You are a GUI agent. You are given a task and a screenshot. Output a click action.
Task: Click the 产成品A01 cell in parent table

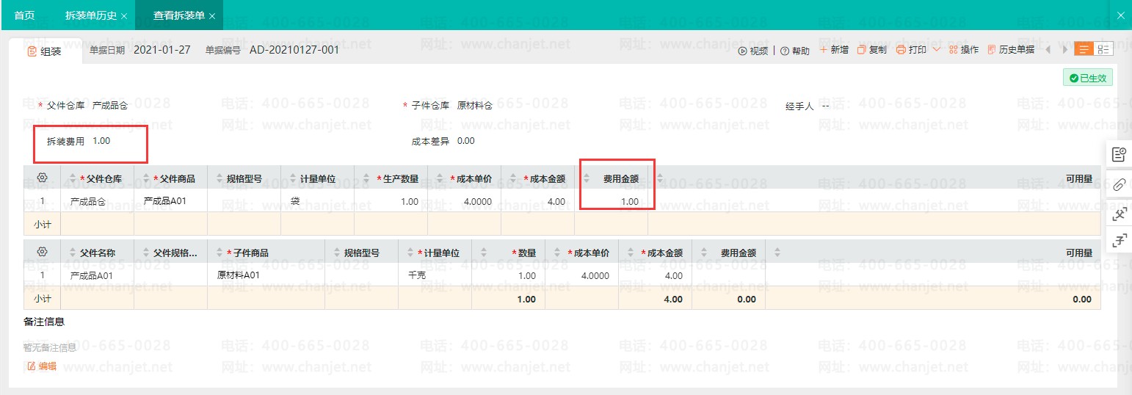(165, 200)
